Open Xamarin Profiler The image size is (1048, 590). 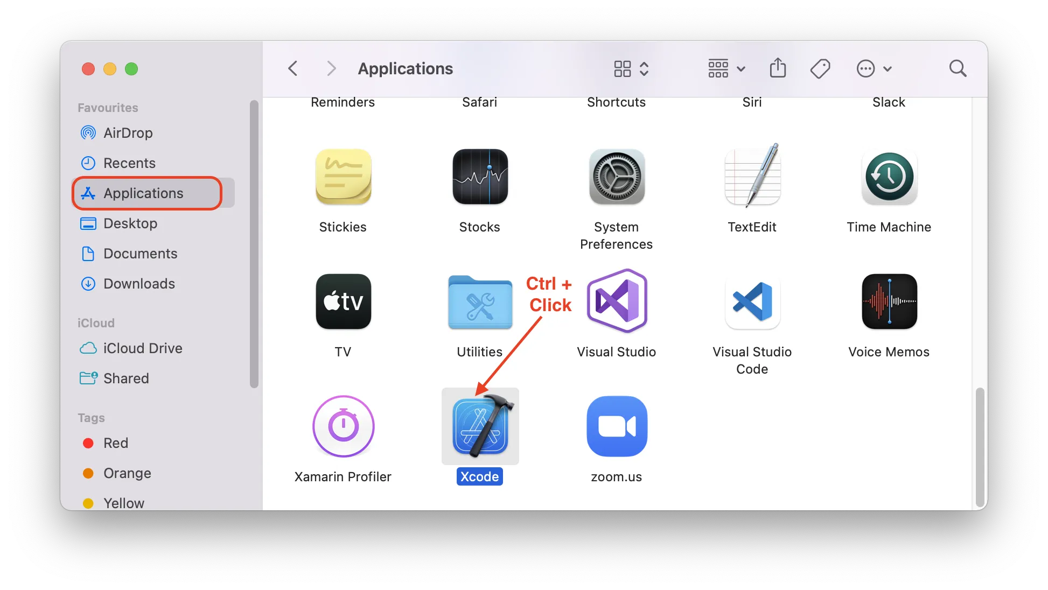(343, 426)
